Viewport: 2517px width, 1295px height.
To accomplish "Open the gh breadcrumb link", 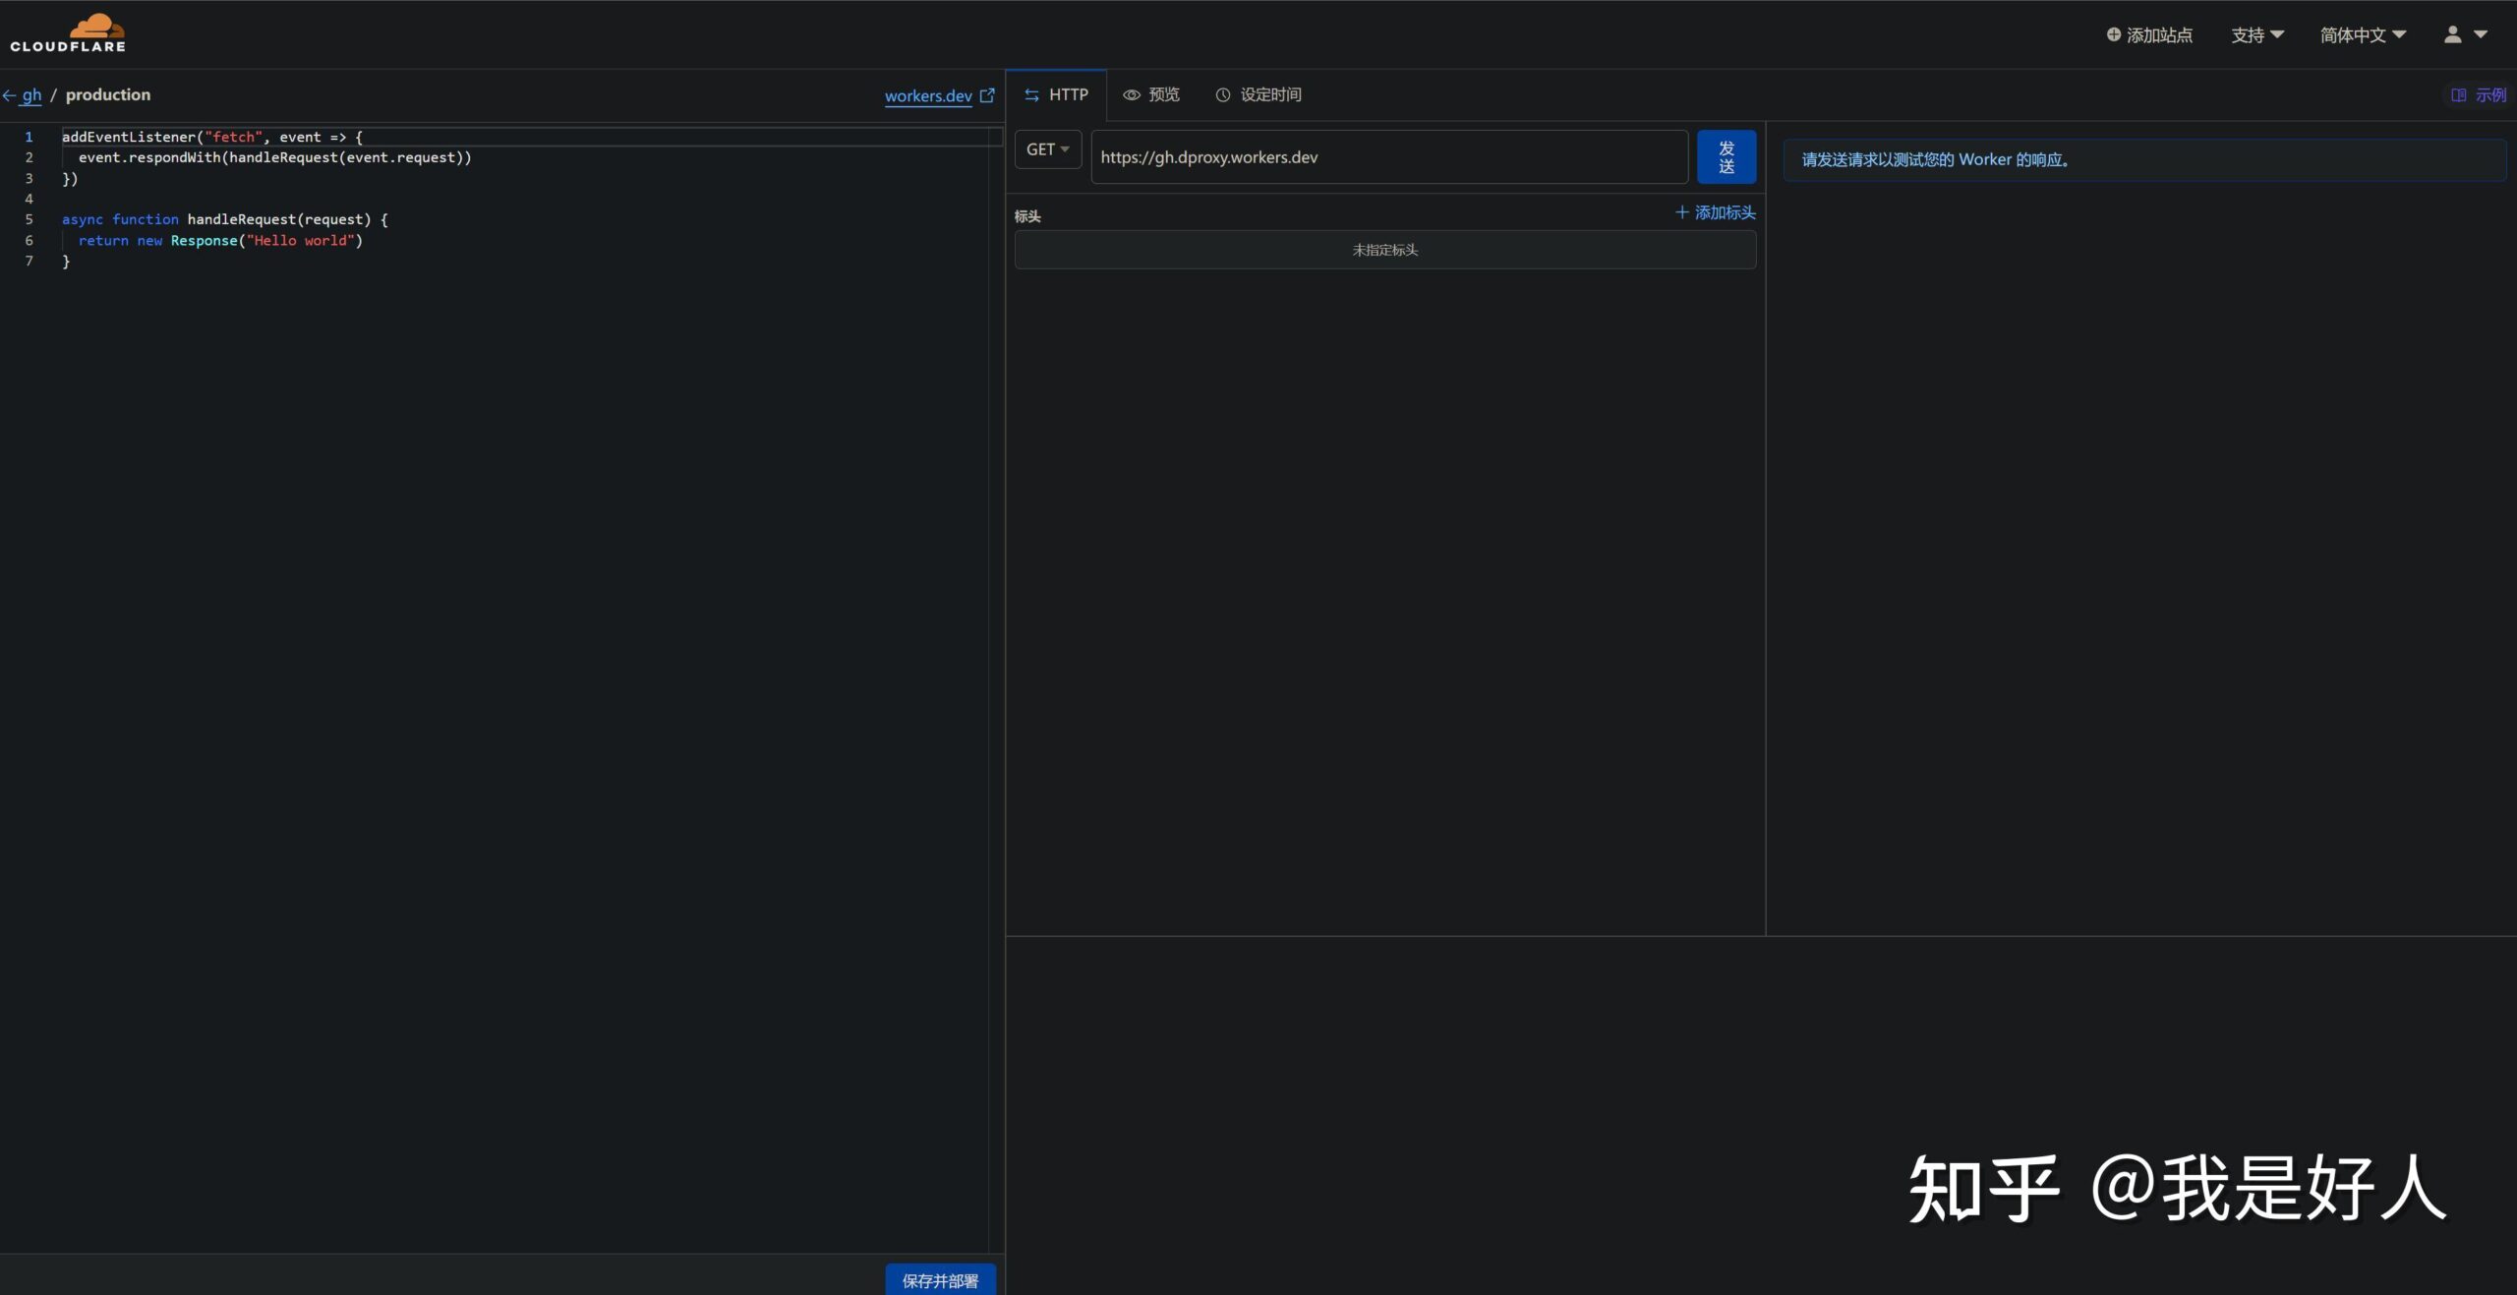I will point(31,95).
